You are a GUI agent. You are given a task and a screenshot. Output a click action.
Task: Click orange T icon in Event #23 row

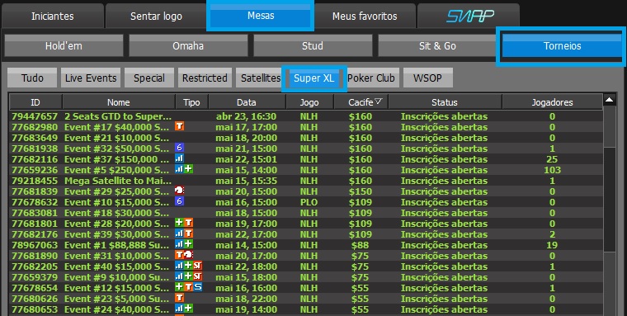point(180,298)
